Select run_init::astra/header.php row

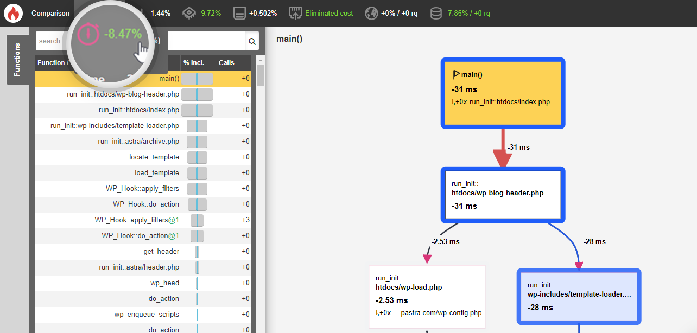point(143,267)
